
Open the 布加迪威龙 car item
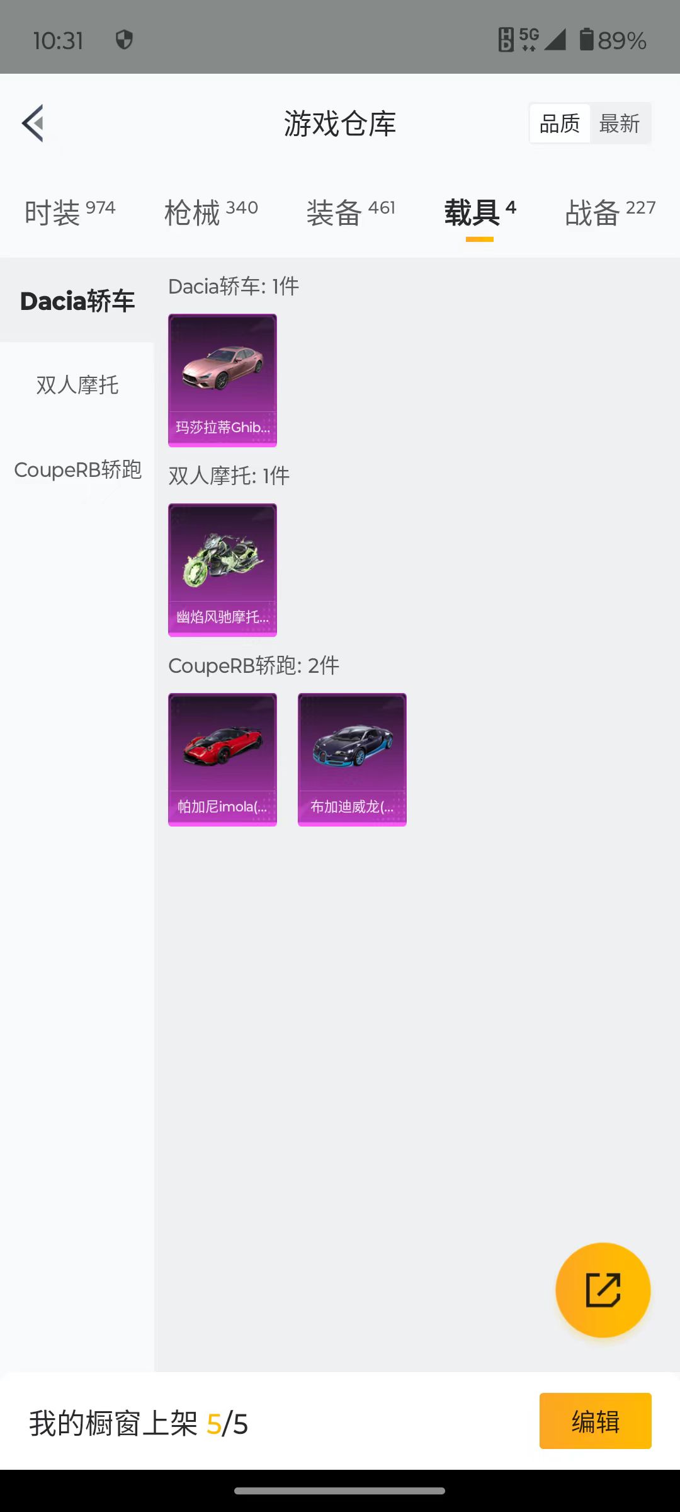point(352,760)
